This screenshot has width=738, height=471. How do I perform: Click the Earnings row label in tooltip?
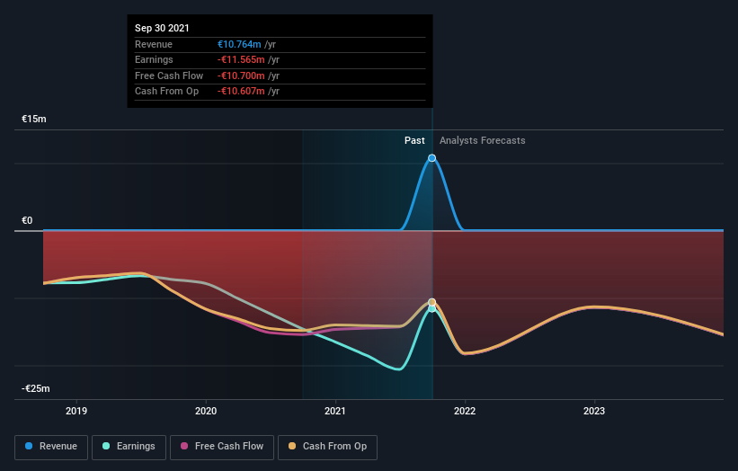154,59
